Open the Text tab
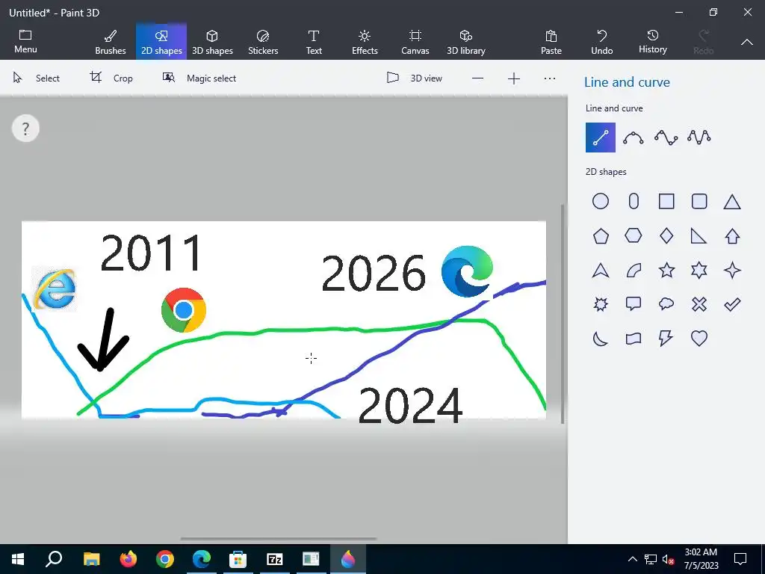This screenshot has width=765, height=574. pos(314,41)
